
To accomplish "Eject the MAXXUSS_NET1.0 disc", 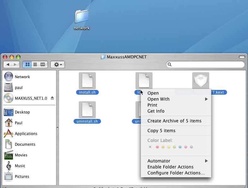I will point(52,98).
